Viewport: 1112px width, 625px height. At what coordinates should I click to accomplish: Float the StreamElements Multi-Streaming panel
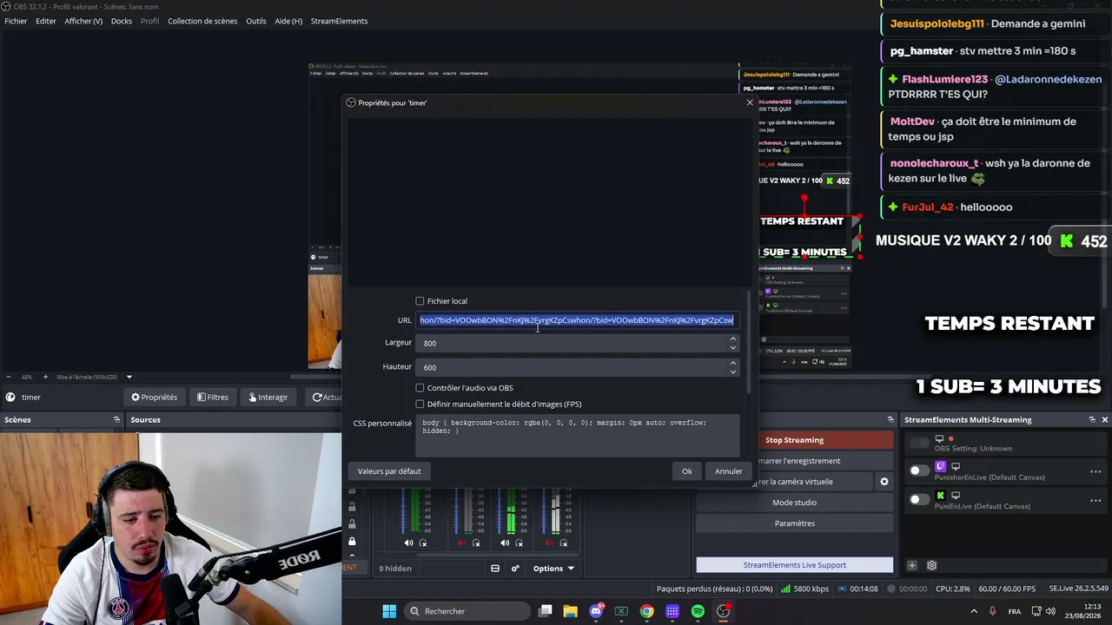point(1092,420)
